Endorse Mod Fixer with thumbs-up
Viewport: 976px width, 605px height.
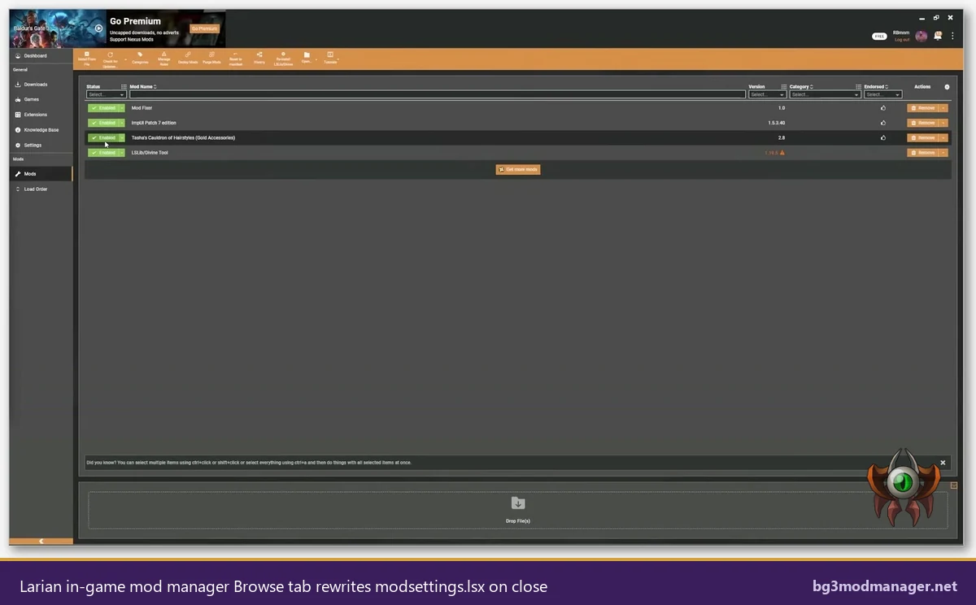[883, 107]
